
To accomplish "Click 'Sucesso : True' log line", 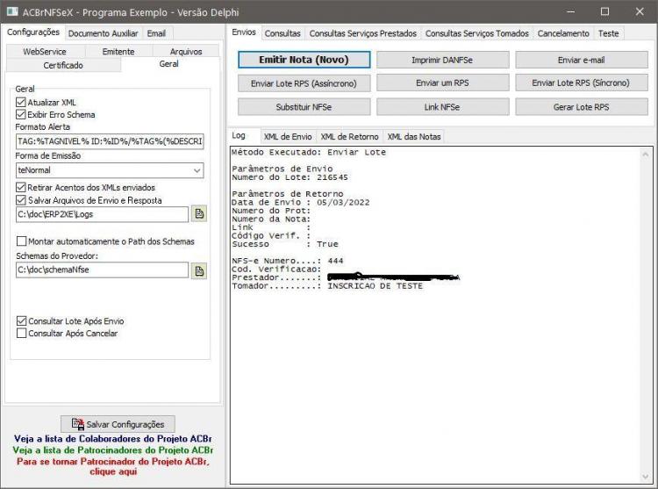I will tap(284, 244).
